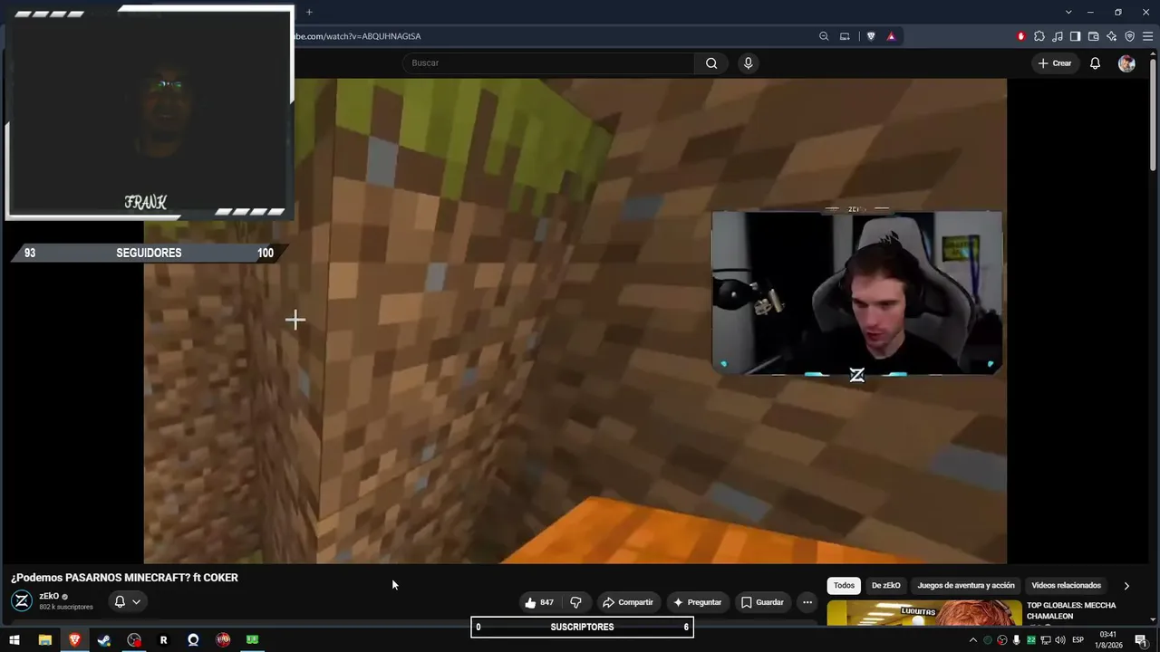Open the more actions three-dot menu

(807, 602)
